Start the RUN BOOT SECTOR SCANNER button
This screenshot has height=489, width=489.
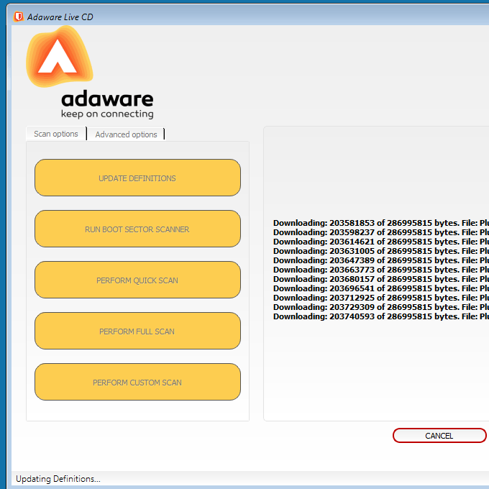pos(137,229)
